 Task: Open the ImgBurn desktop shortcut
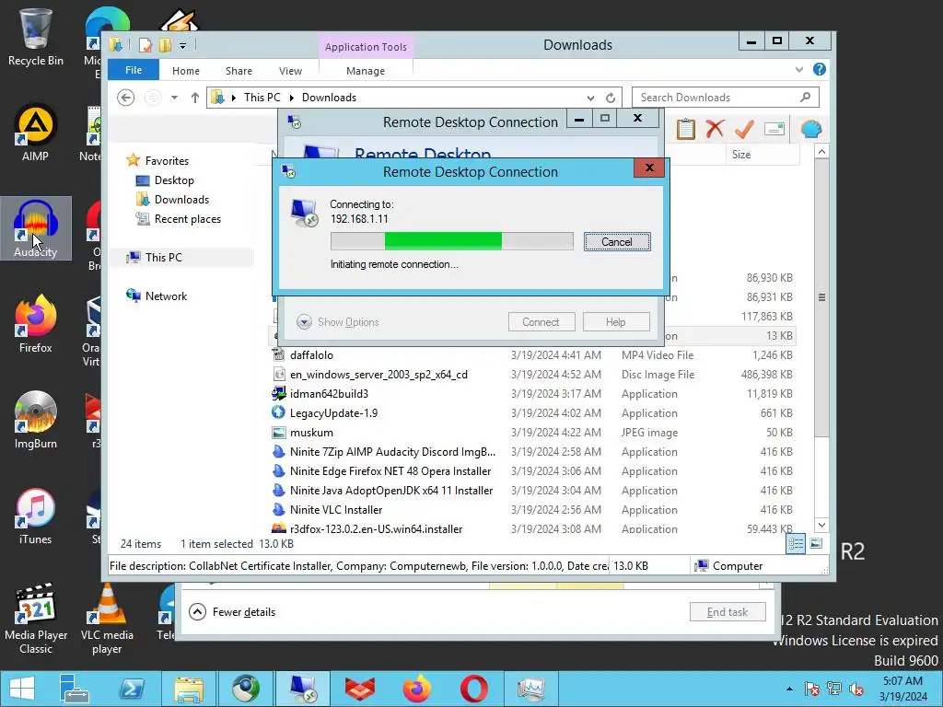point(36,420)
